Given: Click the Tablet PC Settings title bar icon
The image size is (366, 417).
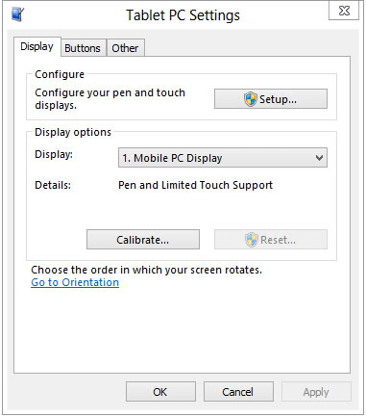Looking at the screenshot, I should coord(17,14).
